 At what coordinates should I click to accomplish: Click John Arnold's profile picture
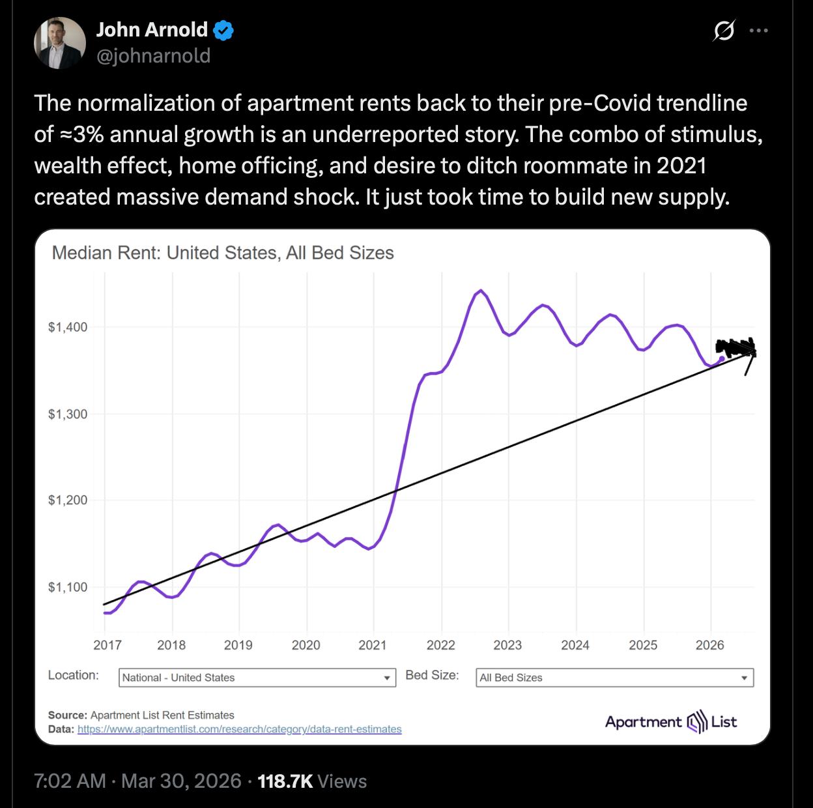[x=59, y=44]
